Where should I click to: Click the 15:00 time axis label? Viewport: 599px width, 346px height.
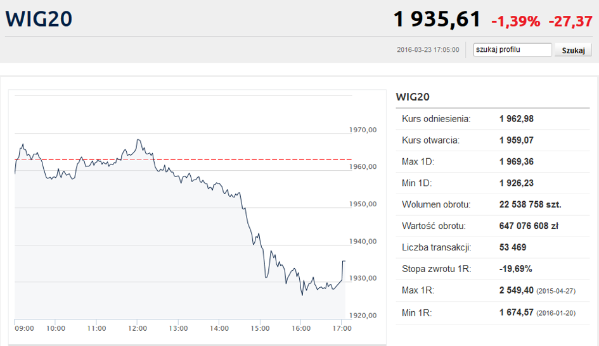pyautogui.click(x=260, y=328)
